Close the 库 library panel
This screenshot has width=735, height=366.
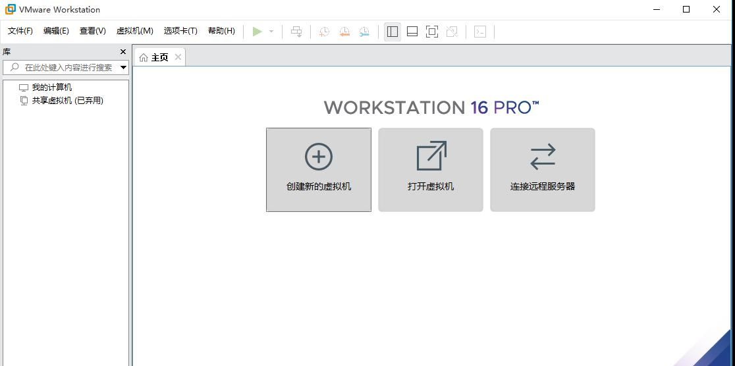(123, 51)
